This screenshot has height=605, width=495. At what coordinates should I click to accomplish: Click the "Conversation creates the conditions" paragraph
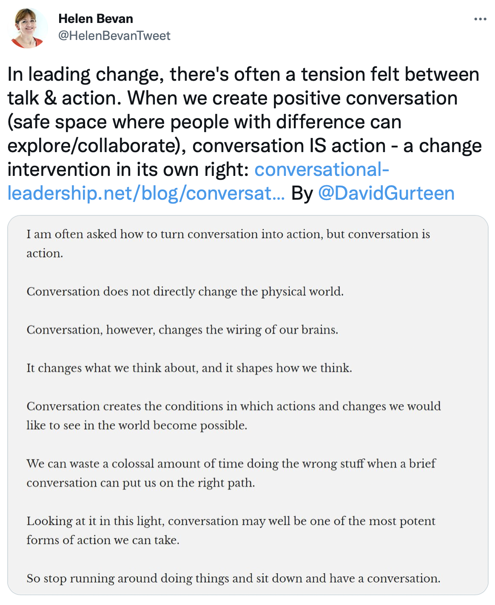(233, 416)
